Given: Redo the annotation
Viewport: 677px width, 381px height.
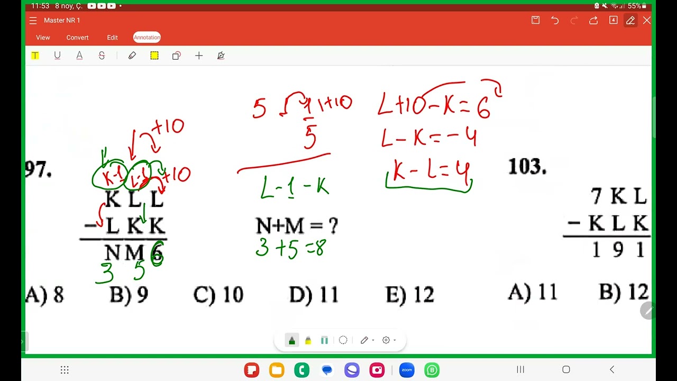Looking at the screenshot, I should 574,20.
